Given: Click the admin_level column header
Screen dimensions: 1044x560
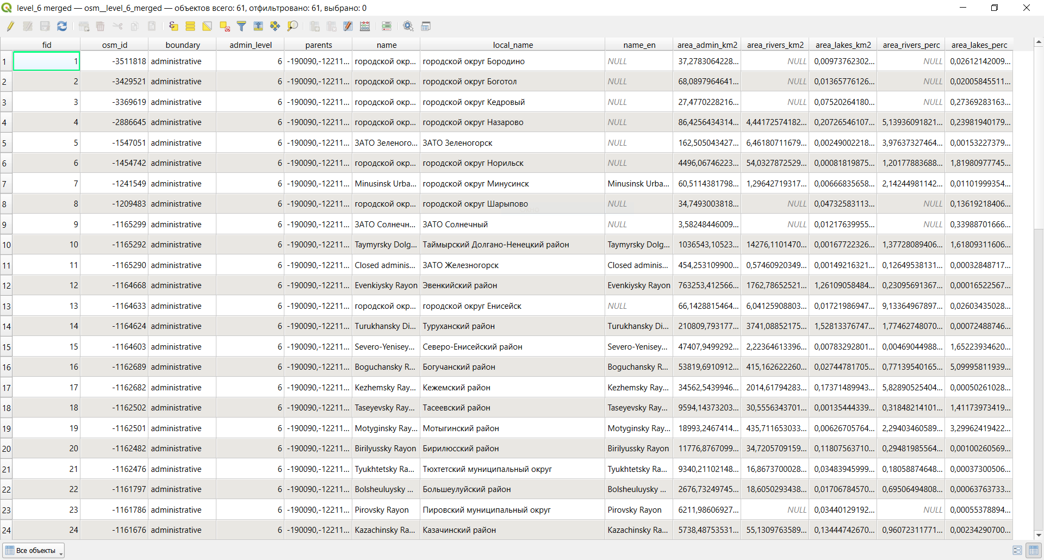Looking at the screenshot, I should click(251, 45).
